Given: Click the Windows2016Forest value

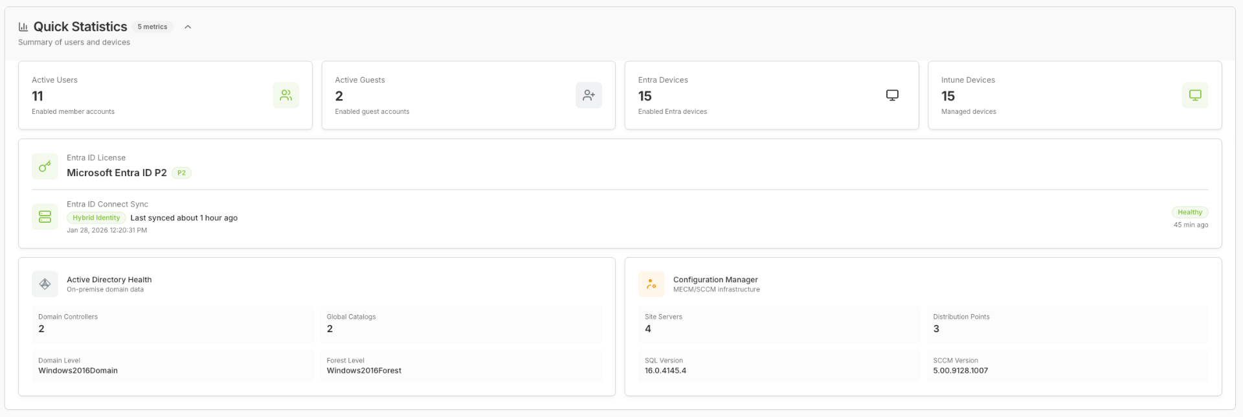Looking at the screenshot, I should (x=364, y=371).
